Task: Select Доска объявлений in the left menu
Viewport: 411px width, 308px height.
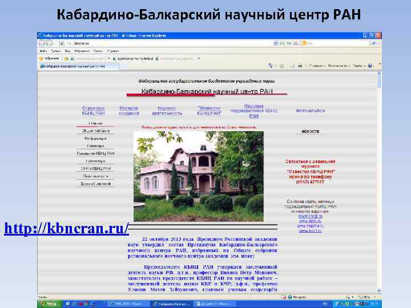Action: (x=95, y=184)
